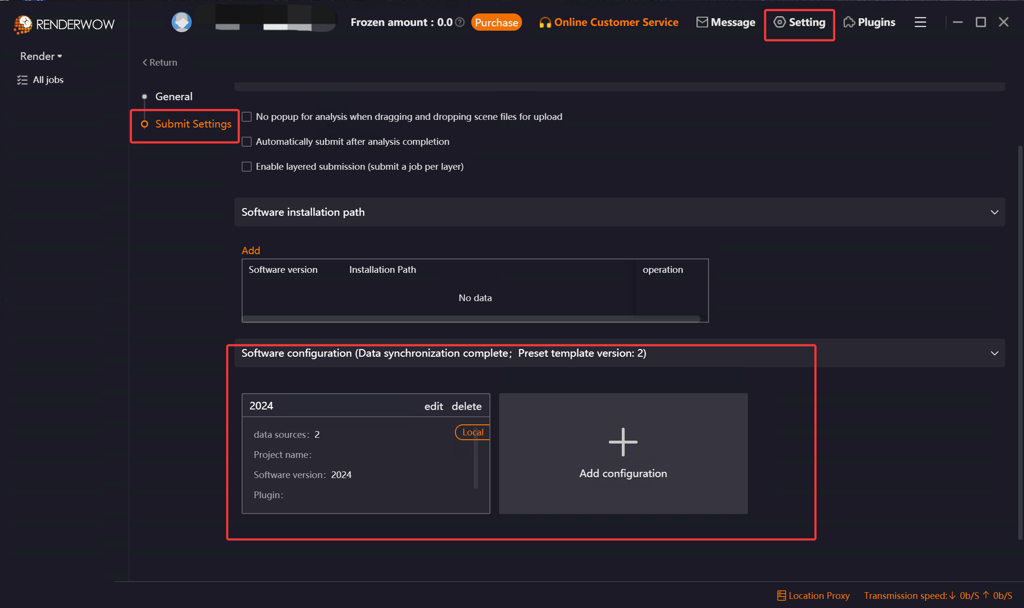Image resolution: width=1024 pixels, height=608 pixels.
Task: Click the Purchase button
Action: (x=496, y=22)
